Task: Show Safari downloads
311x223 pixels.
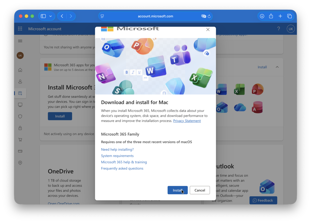Action: pos(262,16)
